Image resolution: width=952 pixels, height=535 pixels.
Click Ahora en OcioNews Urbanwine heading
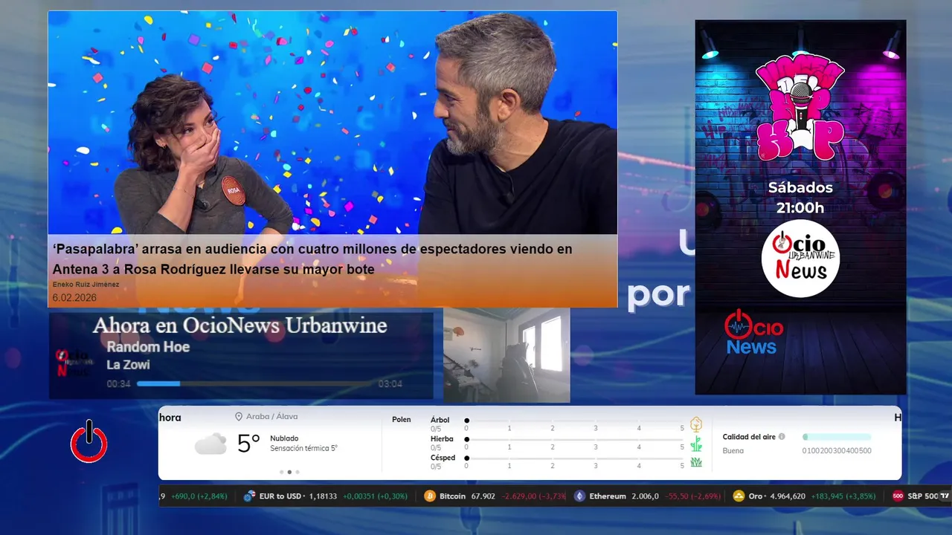(x=239, y=325)
